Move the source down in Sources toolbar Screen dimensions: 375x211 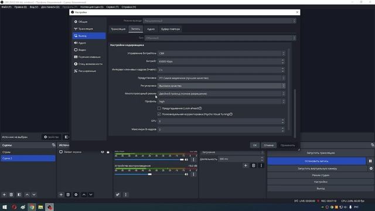(91, 195)
